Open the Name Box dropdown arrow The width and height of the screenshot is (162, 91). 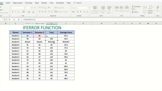[x=2, y=19]
